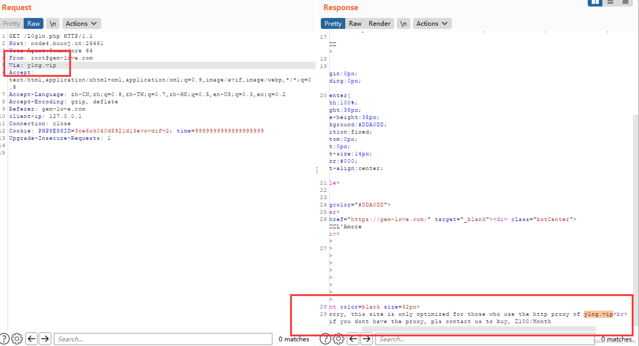This screenshot has width=639, height=346.
Task: Switch to top-bottom stacked layout icon
Action: [x=610, y=3]
